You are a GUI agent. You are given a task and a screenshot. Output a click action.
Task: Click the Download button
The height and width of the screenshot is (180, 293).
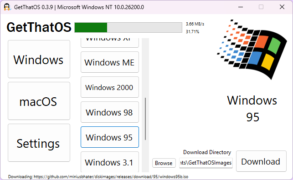(261, 161)
